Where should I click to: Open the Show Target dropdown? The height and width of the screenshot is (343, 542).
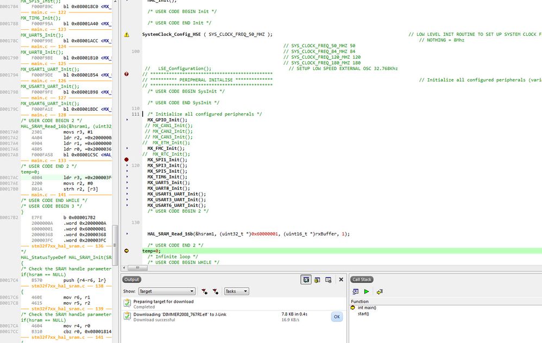pos(167,291)
